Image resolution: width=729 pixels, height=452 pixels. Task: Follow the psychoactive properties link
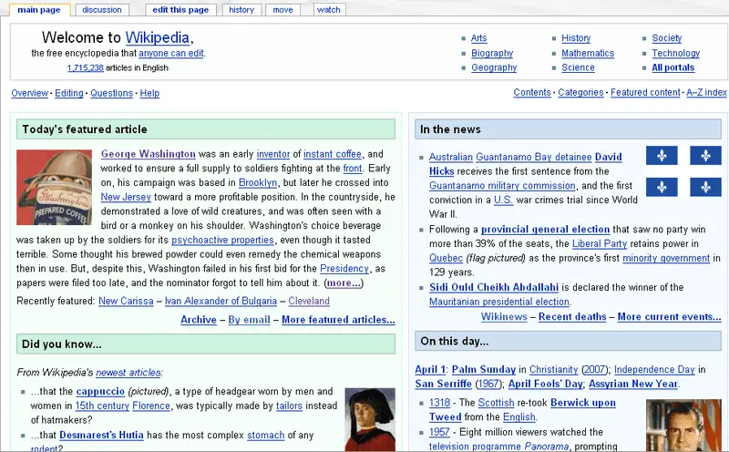tap(222, 240)
